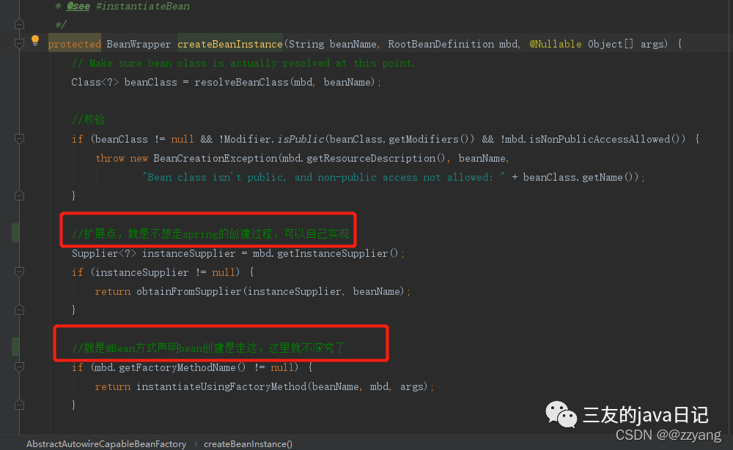Click the getFactoryMethodName() call
Viewport: 733px width, 450px height.
182,367
